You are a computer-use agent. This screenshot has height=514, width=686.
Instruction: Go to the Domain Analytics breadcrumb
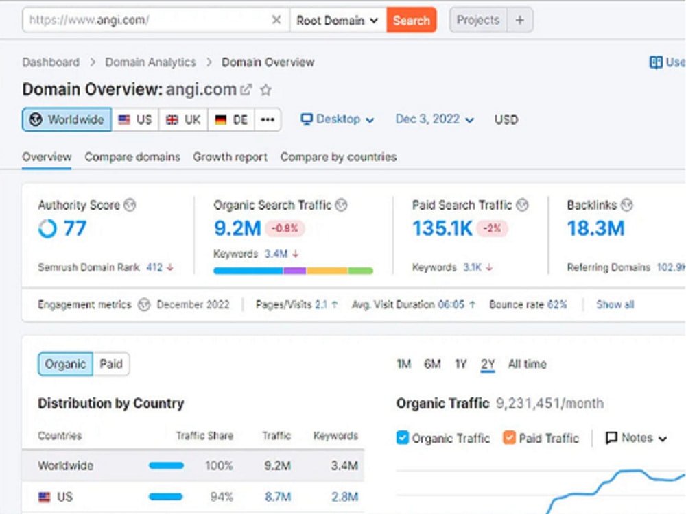(150, 62)
